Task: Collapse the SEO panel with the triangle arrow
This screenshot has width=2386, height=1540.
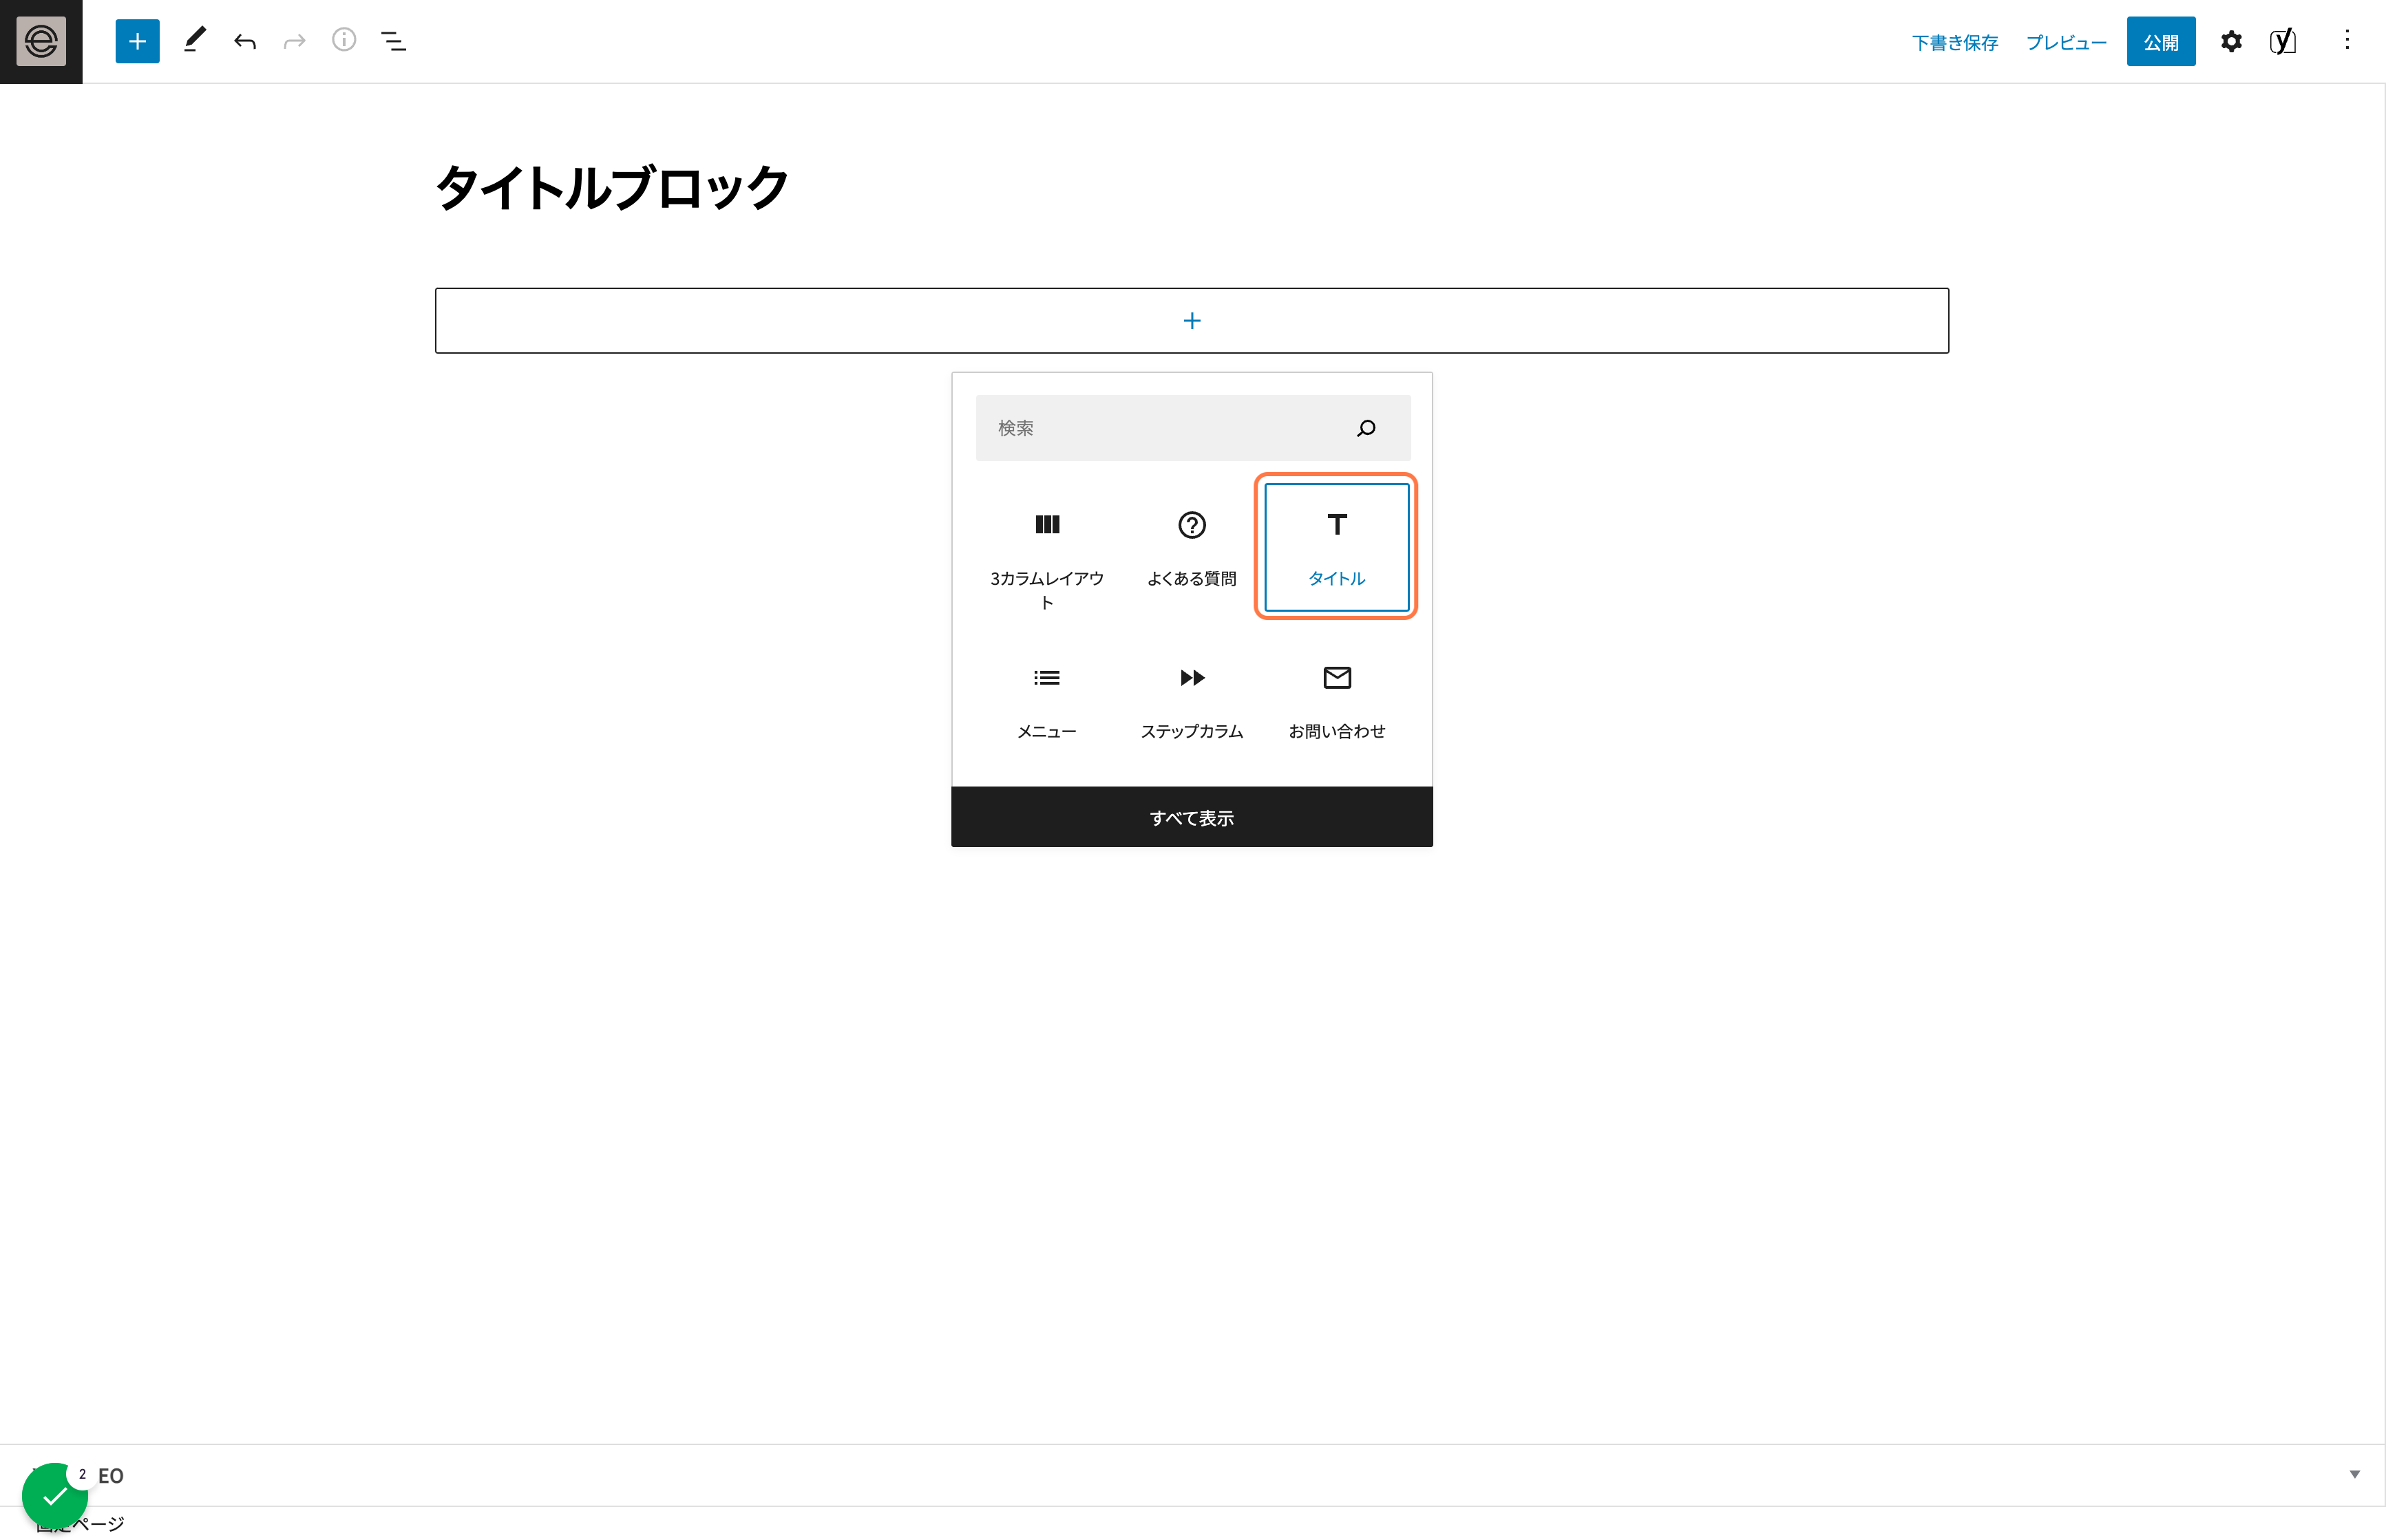Action: coord(2355,1474)
